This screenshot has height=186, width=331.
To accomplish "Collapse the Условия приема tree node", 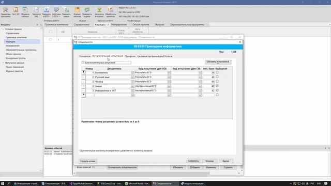I will 3,29.
